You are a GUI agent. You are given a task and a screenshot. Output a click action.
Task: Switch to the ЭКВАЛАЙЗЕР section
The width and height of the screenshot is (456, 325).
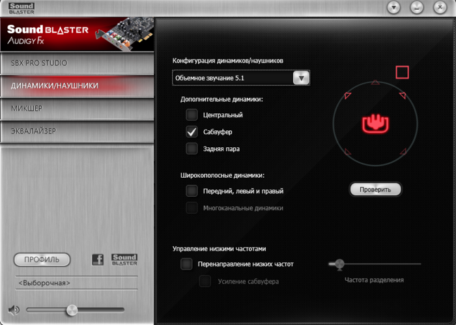coord(77,131)
